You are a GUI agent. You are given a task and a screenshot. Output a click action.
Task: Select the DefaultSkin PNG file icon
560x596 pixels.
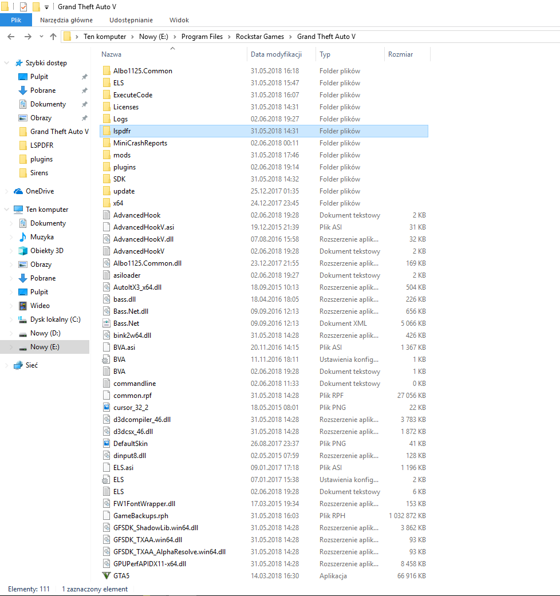coord(107,443)
